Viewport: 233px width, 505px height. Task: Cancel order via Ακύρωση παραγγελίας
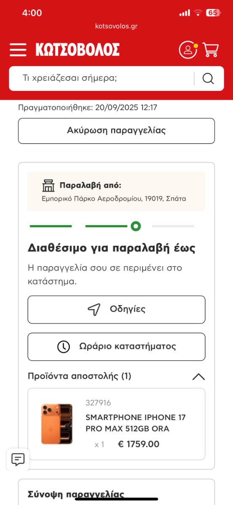(x=116, y=130)
